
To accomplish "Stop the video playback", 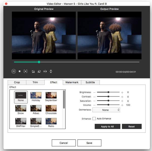I will [x=20, y=71].
